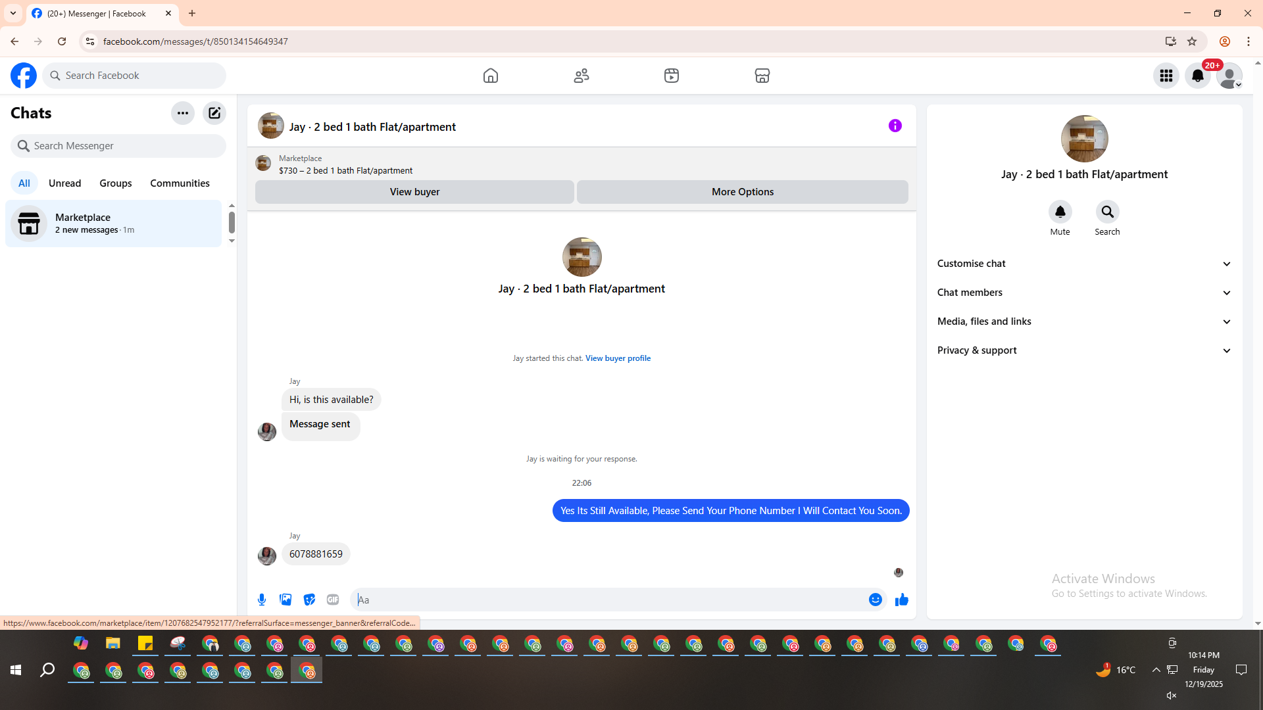The height and width of the screenshot is (710, 1263).
Task: Switch to the Unread tab
Action: pyautogui.click(x=64, y=183)
